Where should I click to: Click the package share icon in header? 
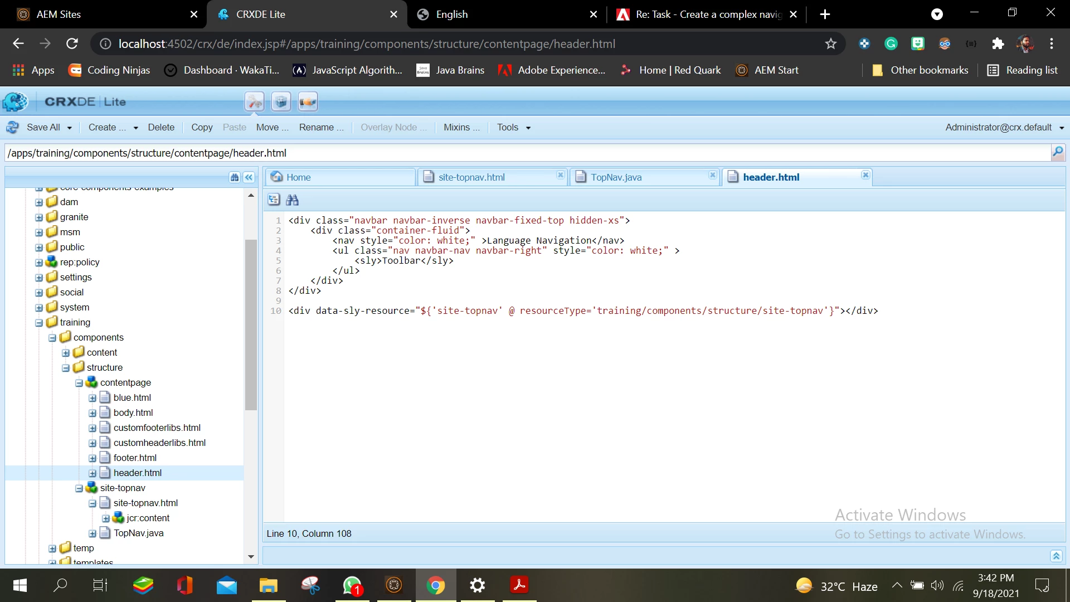coord(308,102)
